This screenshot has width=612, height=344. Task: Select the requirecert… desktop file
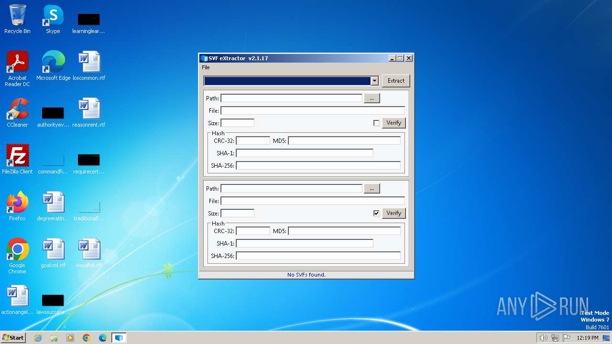click(x=88, y=164)
